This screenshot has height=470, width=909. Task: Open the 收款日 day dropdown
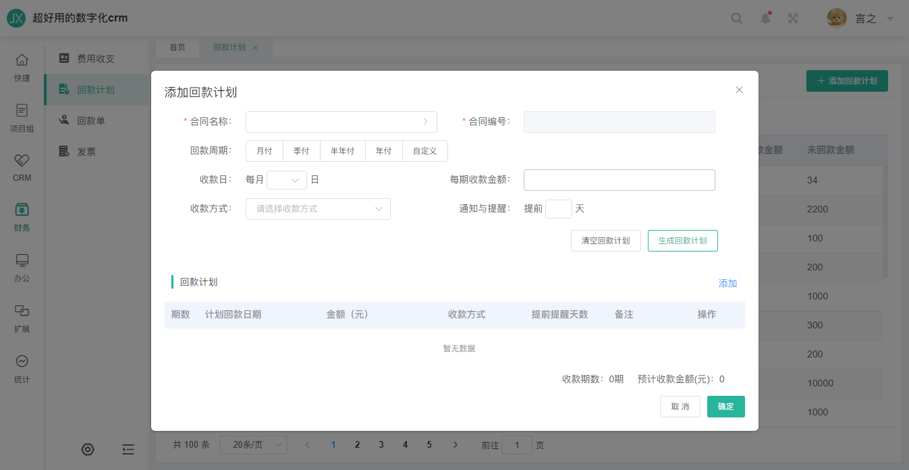287,180
